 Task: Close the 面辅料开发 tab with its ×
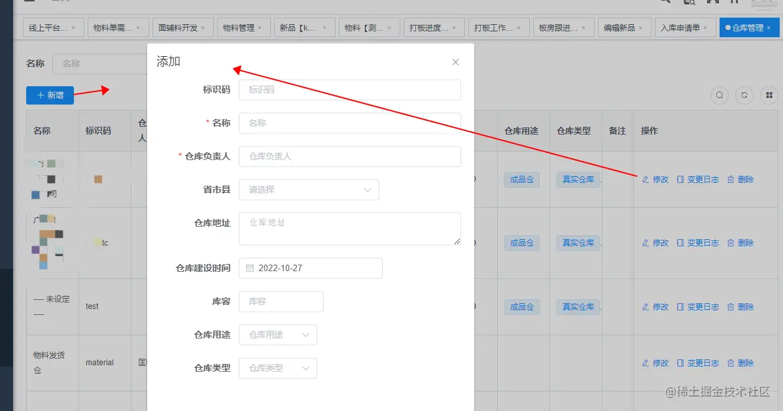click(203, 28)
